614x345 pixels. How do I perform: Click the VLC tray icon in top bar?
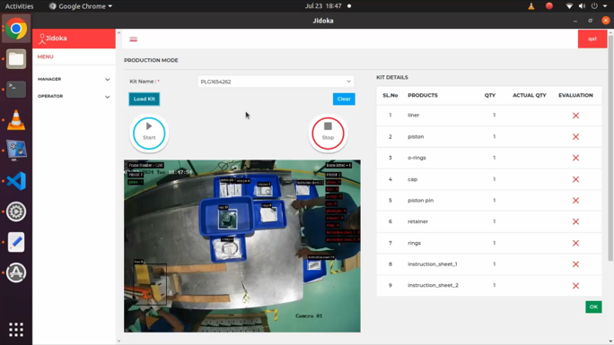coord(531,6)
